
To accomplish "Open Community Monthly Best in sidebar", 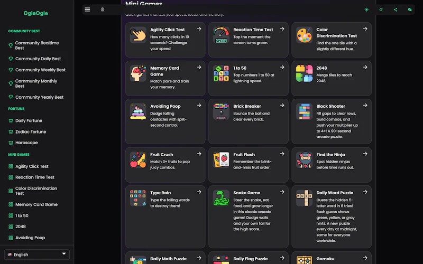I will pos(36,83).
